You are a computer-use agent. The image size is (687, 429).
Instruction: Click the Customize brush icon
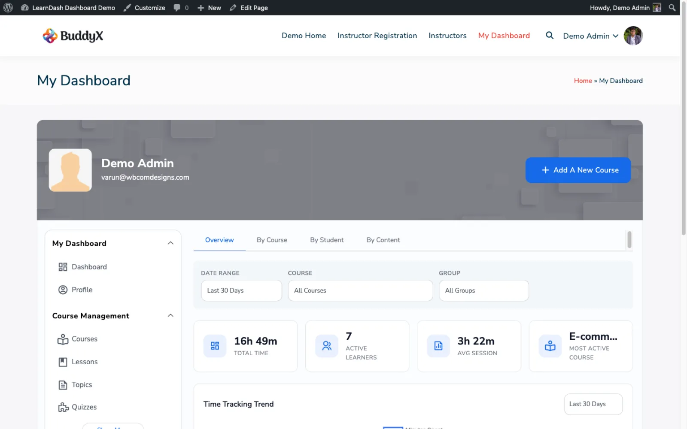pos(127,8)
